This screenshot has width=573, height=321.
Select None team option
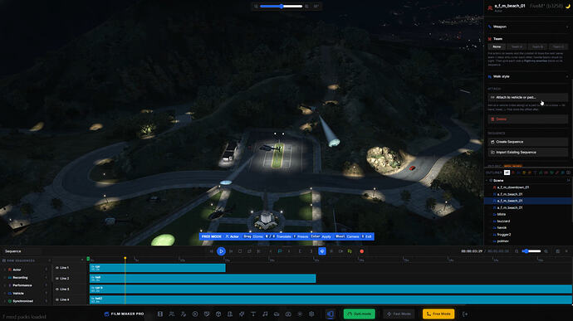pos(497,46)
